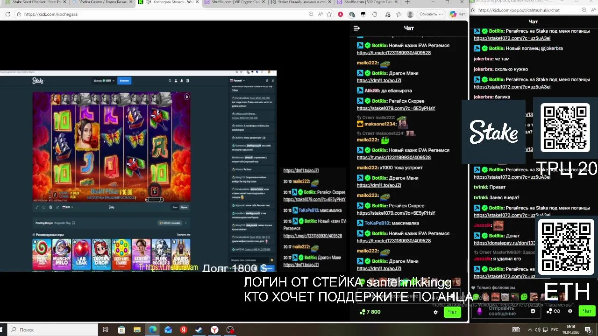This screenshot has height=336, width=598.
Task: Select Anubis Clusters game thumbnail
Action: [x=181, y=254]
